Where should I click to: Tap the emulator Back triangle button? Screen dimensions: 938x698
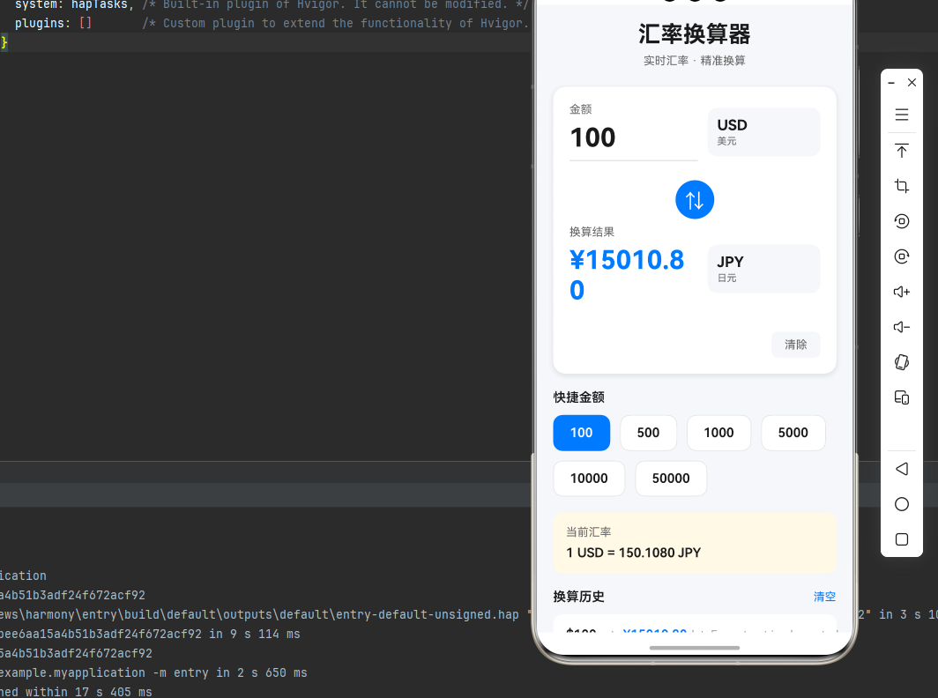point(902,469)
